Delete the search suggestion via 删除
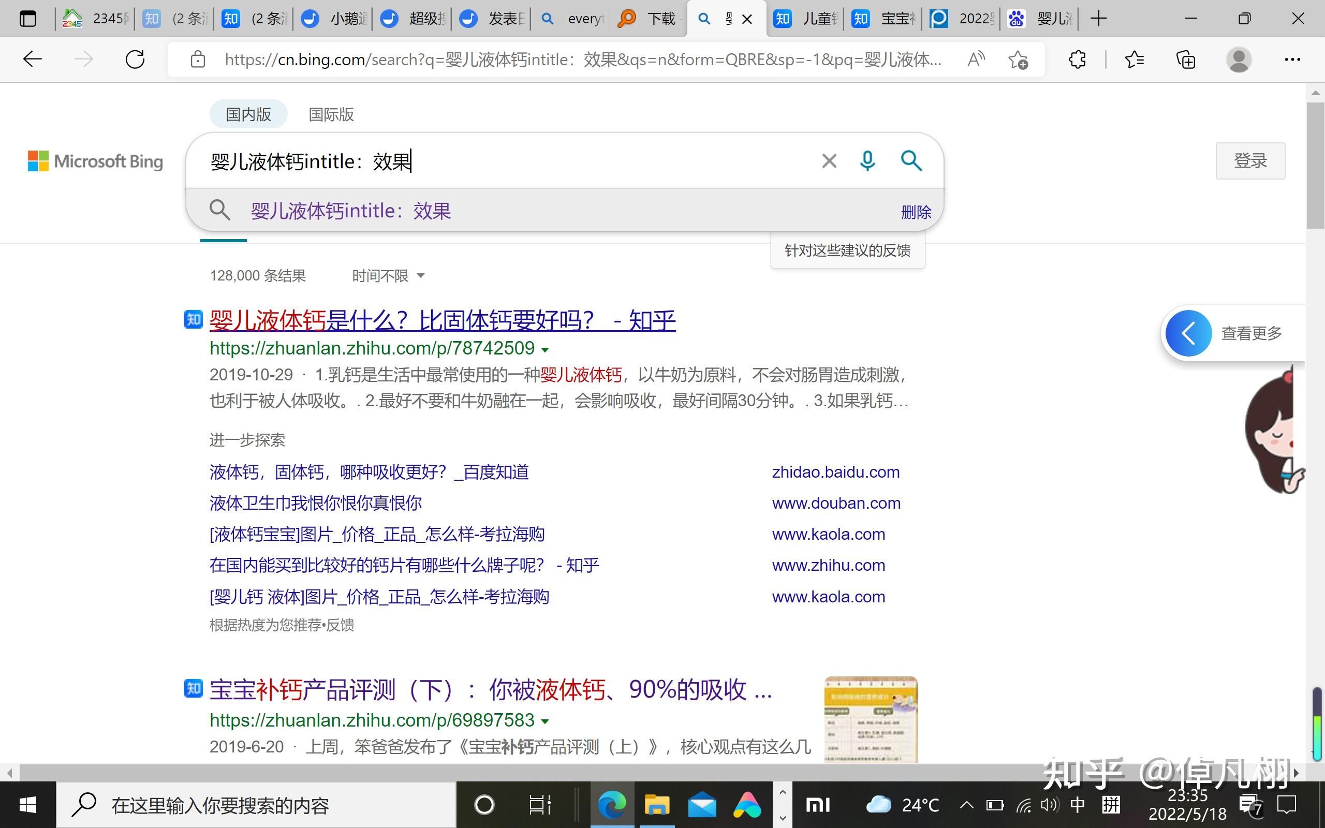The width and height of the screenshot is (1325, 828). click(x=916, y=212)
